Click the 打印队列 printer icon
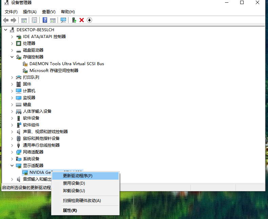The width and height of the screenshot is (268, 219). pyautogui.click(x=18, y=77)
